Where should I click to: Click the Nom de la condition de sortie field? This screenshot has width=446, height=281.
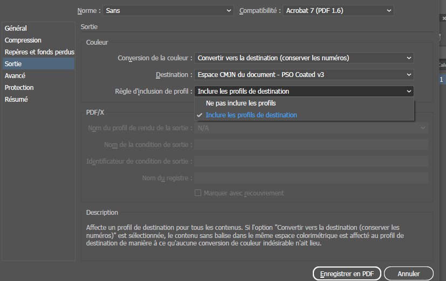click(311, 145)
